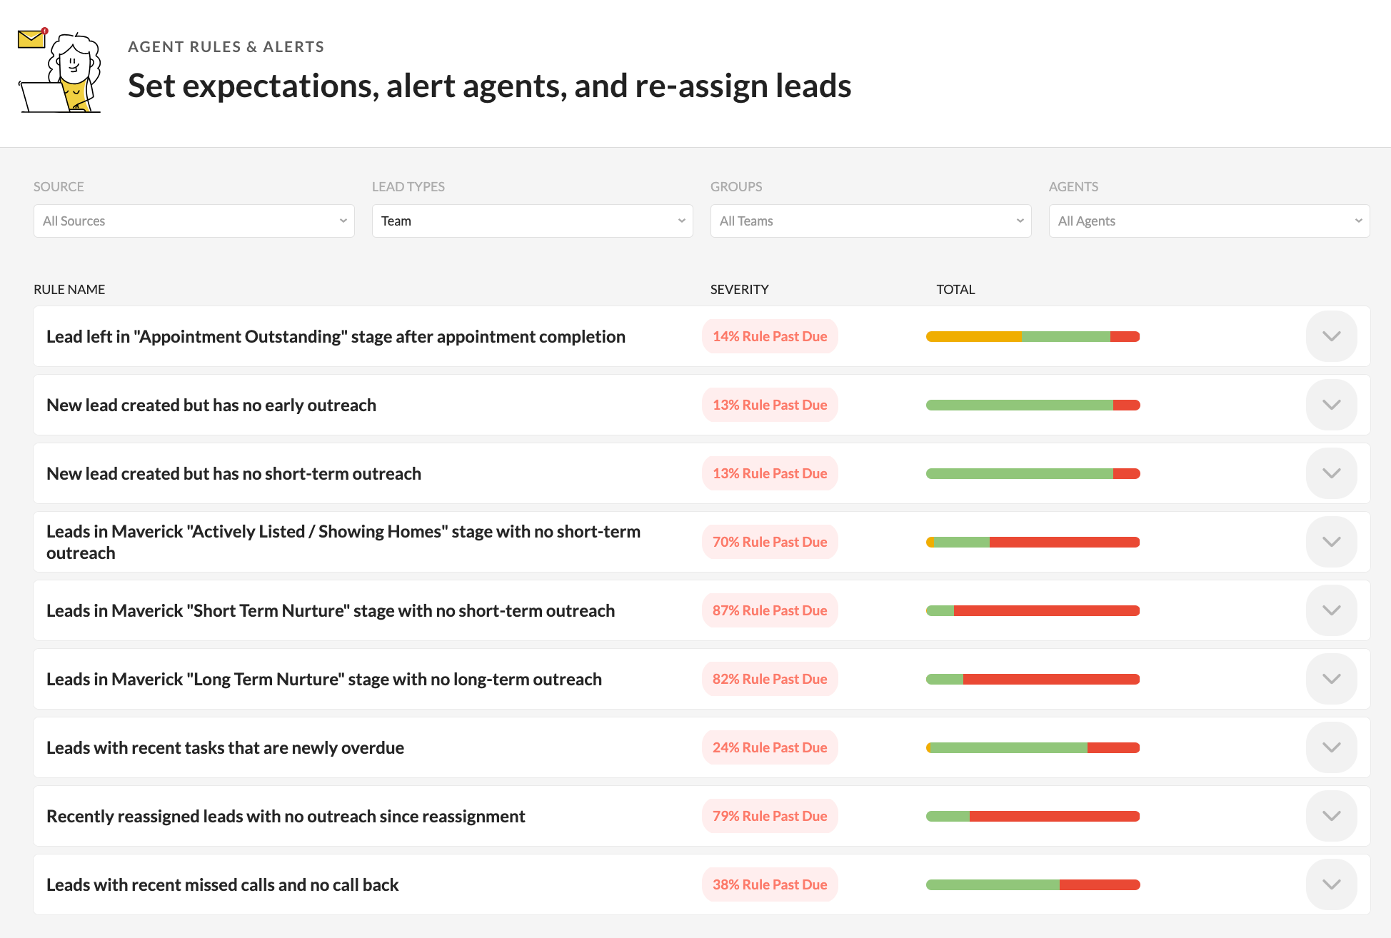Open the All Agents dropdown
Screen dimensions: 1391x938
1209,221
